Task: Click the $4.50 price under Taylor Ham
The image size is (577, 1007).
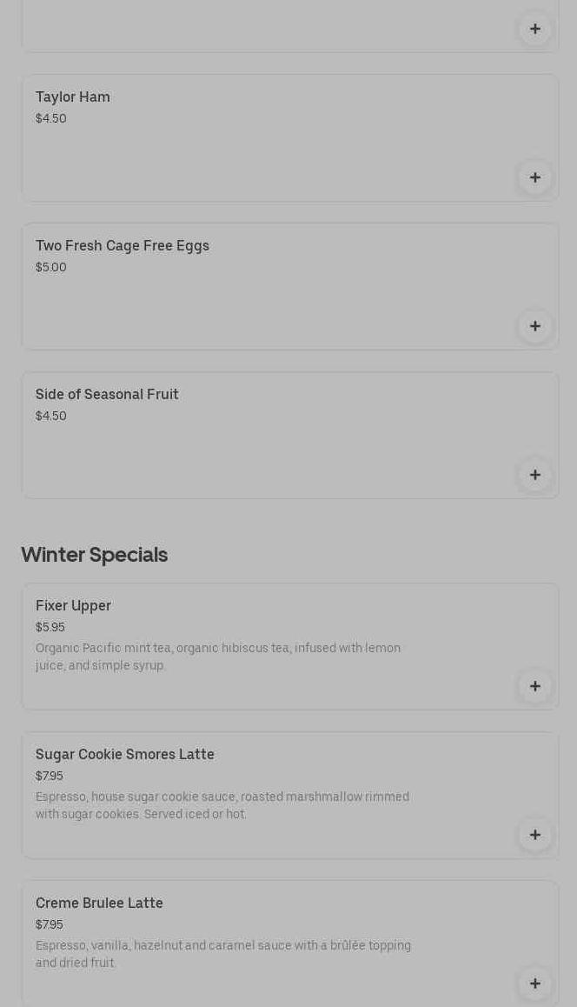Action: pos(51,118)
